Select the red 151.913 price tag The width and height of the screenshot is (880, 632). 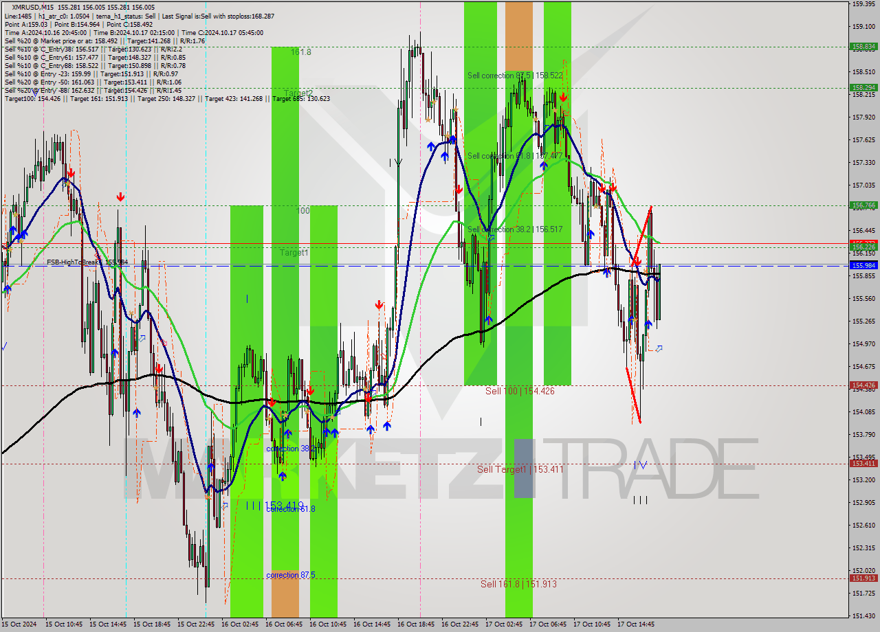click(863, 578)
